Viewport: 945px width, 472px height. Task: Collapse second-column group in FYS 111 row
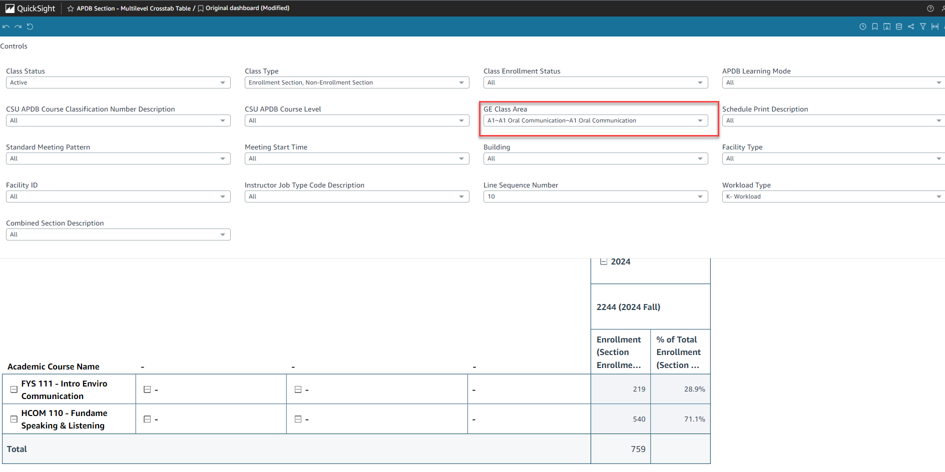[x=147, y=389]
